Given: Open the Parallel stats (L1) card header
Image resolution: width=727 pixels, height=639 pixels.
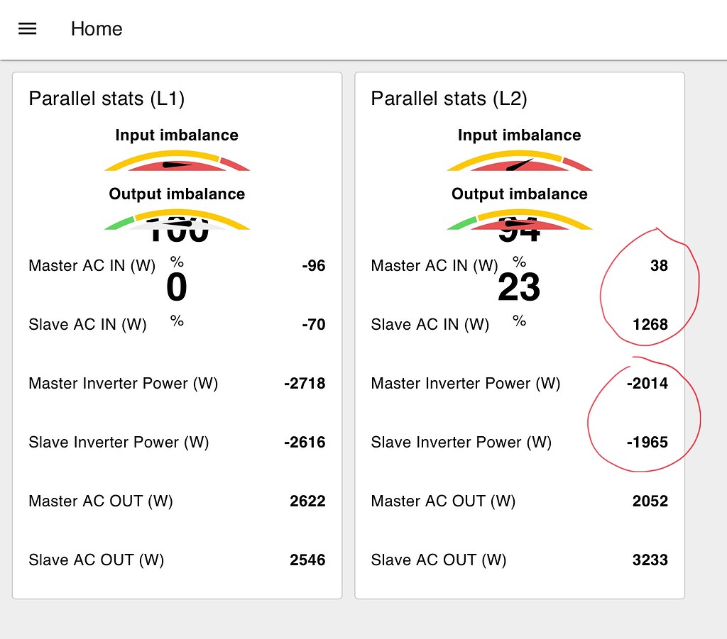Looking at the screenshot, I should click(106, 99).
